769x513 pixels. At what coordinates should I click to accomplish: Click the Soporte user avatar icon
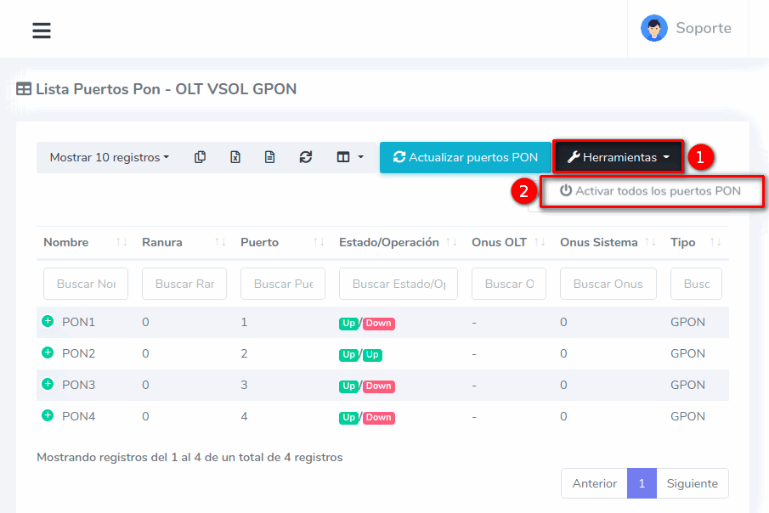(653, 28)
